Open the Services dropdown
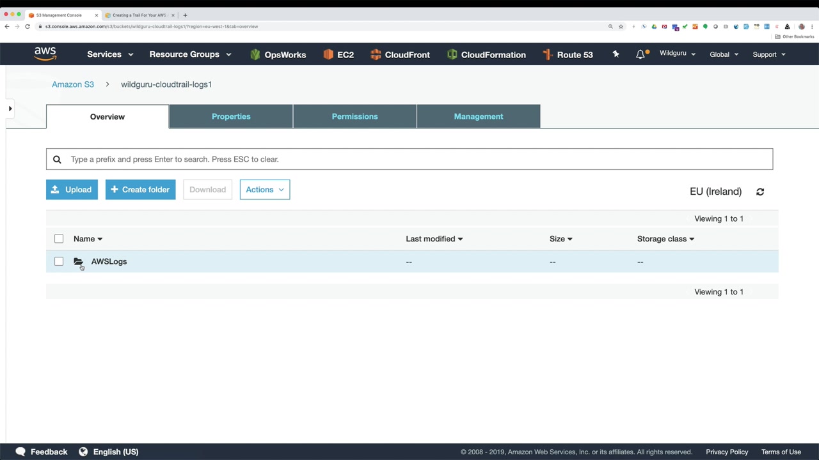The width and height of the screenshot is (819, 460). coord(110,54)
